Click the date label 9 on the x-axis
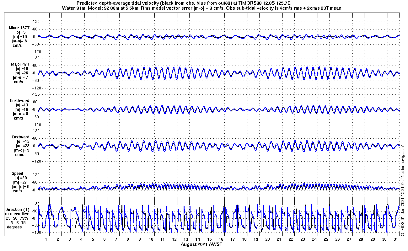 click(x=139, y=239)
